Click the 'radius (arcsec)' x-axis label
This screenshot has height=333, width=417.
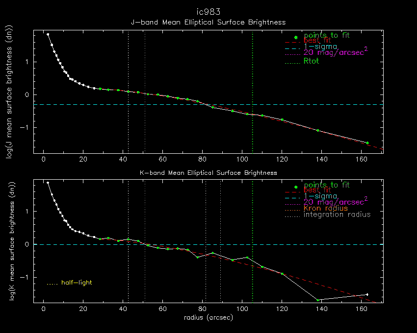coord(208,318)
